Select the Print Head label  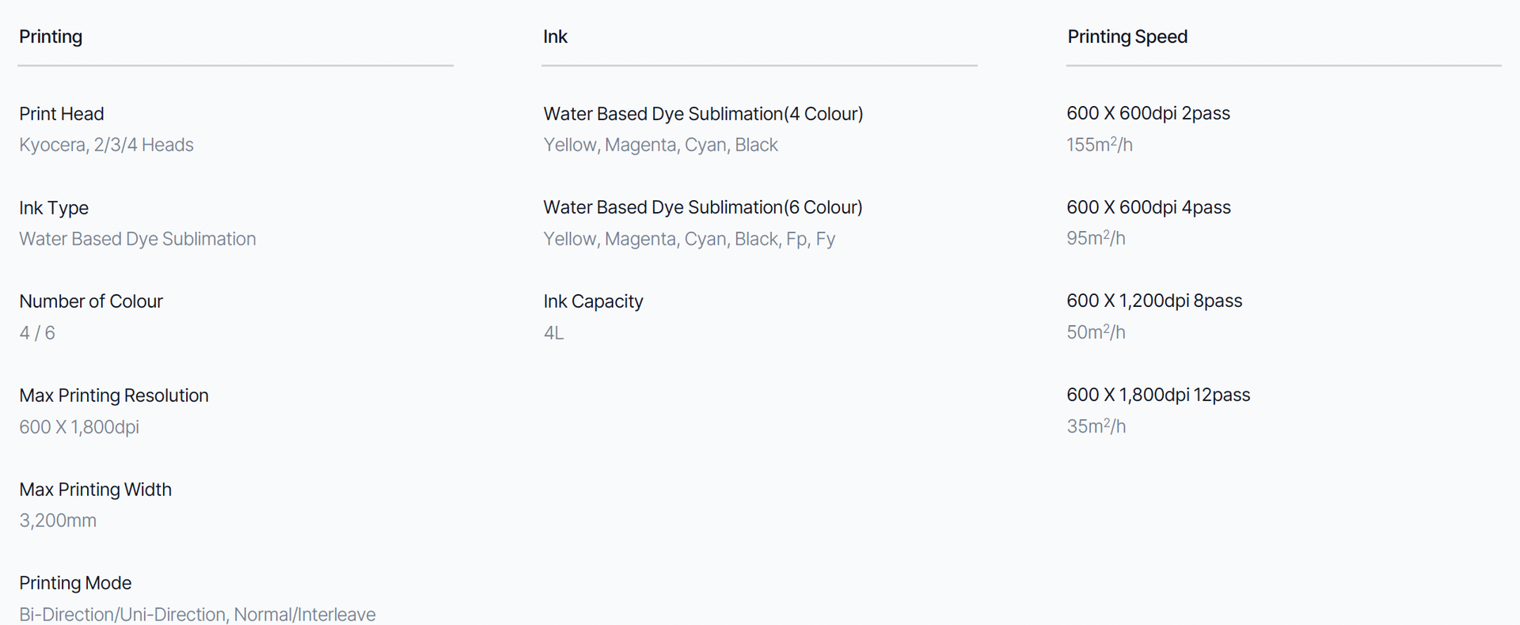pyautogui.click(x=62, y=114)
